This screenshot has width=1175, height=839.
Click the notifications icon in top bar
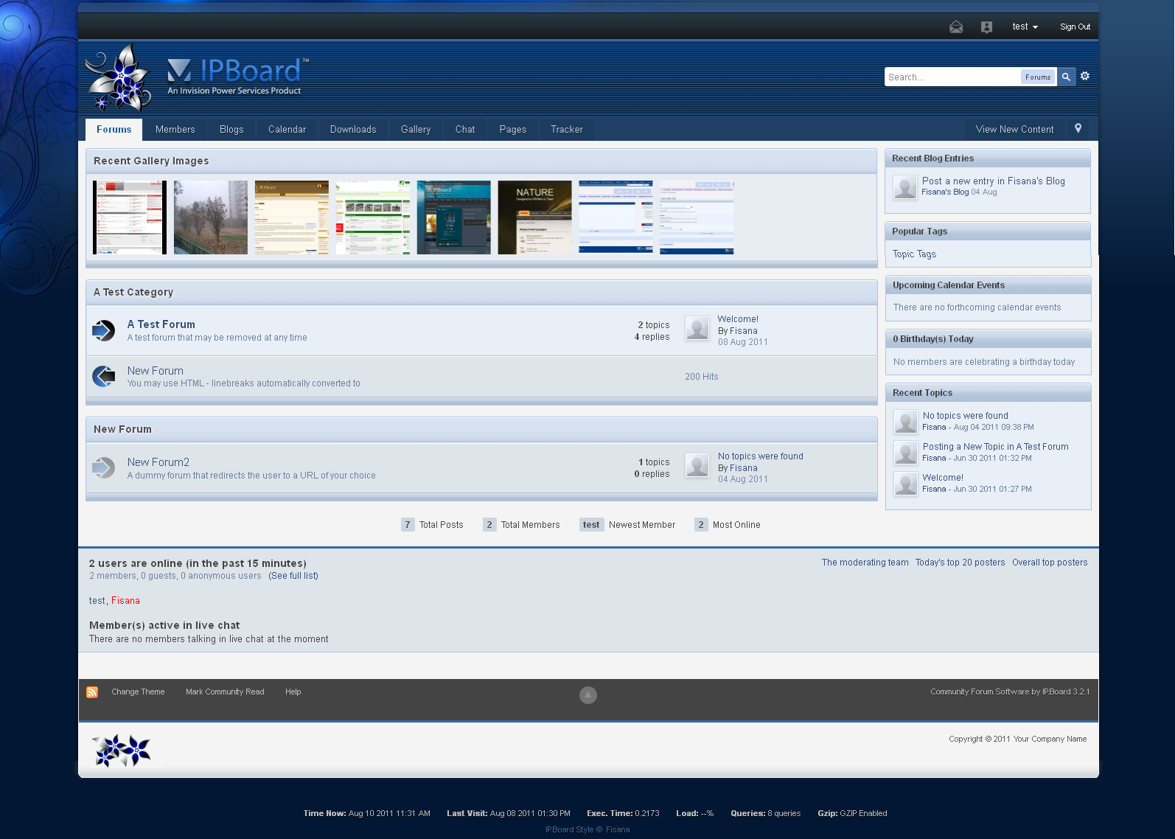pyautogui.click(x=986, y=27)
